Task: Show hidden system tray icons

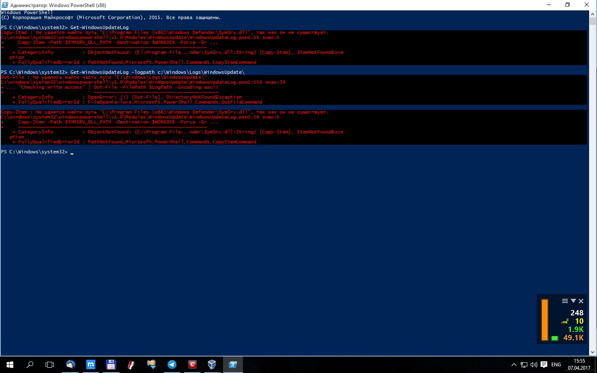Action: 514,365
